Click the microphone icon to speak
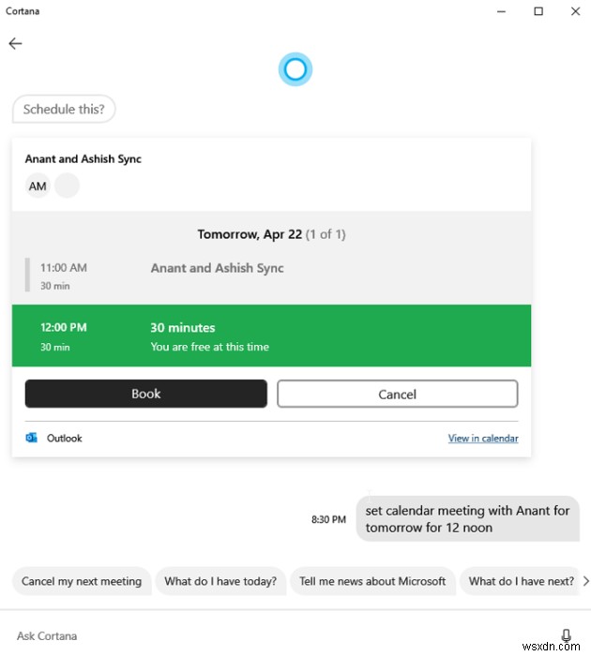 point(566,635)
